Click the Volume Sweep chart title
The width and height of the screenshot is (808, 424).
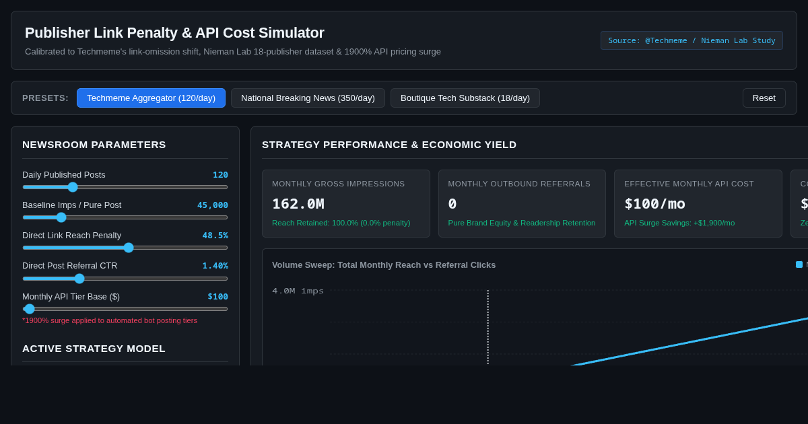384,265
